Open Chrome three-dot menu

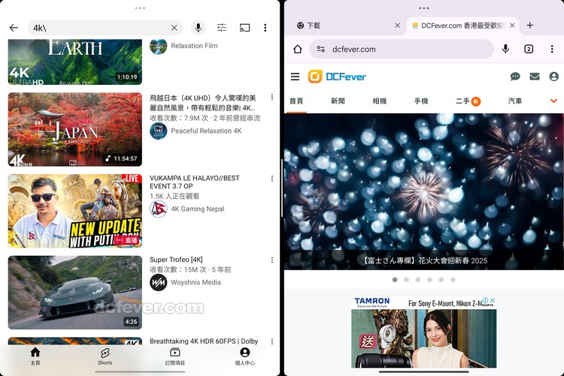[552, 50]
